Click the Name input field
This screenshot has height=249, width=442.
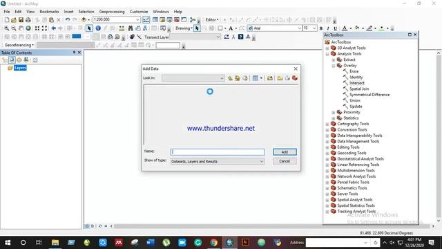click(218, 152)
